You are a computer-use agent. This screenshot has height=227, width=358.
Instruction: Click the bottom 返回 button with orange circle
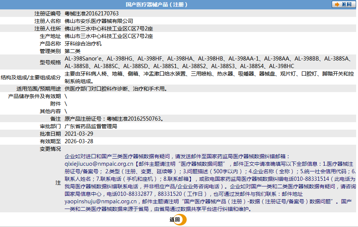178,220
